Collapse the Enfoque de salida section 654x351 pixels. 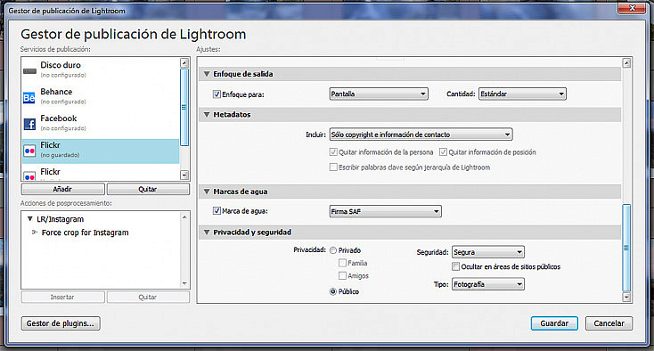[207, 74]
